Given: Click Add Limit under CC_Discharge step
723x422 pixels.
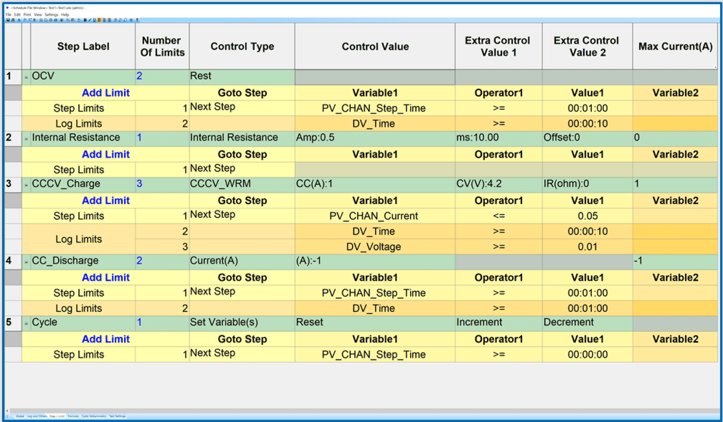Looking at the screenshot, I should 106,277.
